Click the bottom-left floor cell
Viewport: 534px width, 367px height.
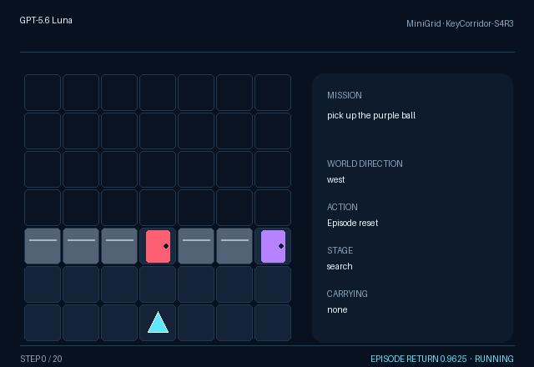click(43, 323)
